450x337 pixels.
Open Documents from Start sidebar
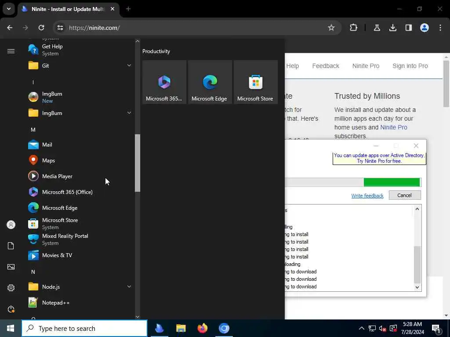pos(11,246)
